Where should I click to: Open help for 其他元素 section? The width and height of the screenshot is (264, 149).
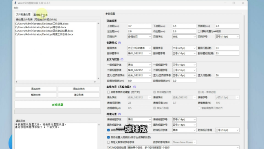click(x=119, y=114)
